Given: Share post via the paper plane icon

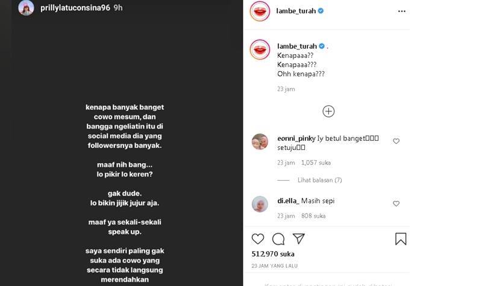Looking at the screenshot, I should pyautogui.click(x=298, y=238).
